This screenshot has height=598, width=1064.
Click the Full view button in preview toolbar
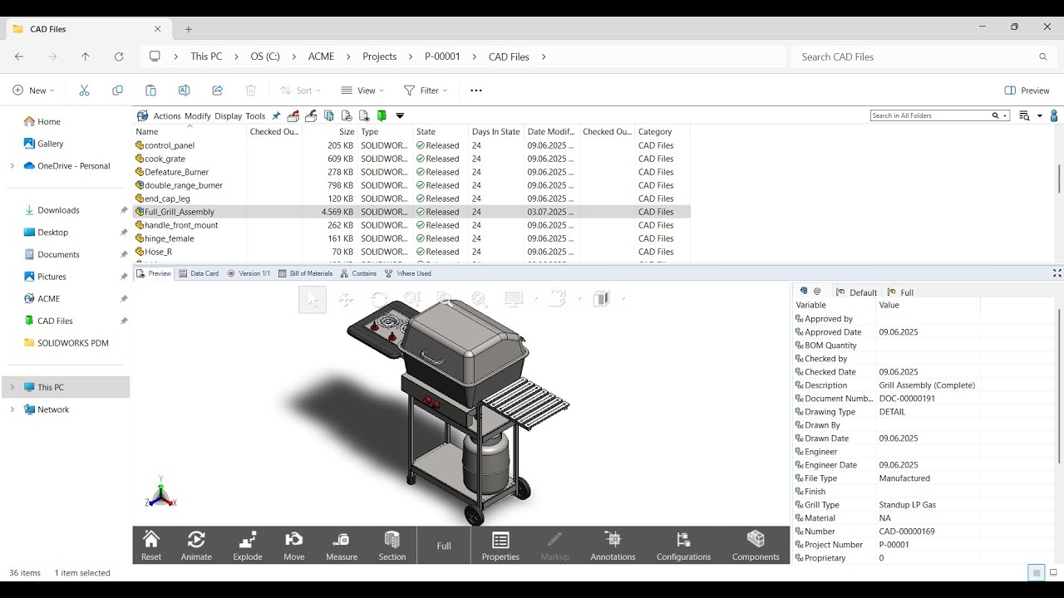pos(444,546)
